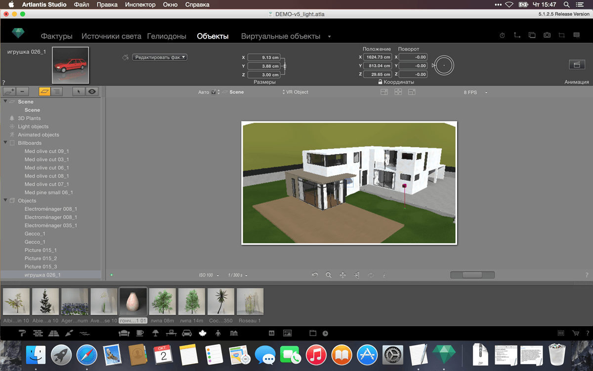
Task: Open the Инспектор menu
Action: [x=140, y=4]
